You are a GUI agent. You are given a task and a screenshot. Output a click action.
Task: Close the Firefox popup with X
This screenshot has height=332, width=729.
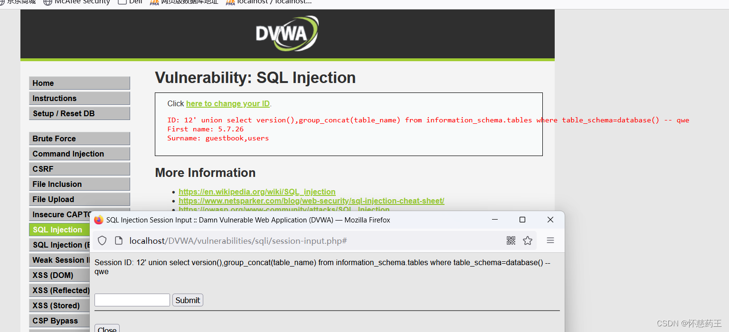(550, 220)
